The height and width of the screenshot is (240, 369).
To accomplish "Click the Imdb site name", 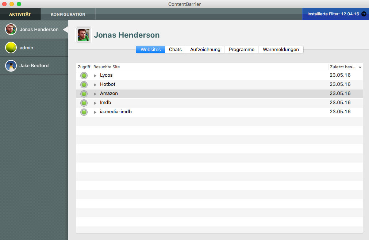I will click(x=105, y=102).
